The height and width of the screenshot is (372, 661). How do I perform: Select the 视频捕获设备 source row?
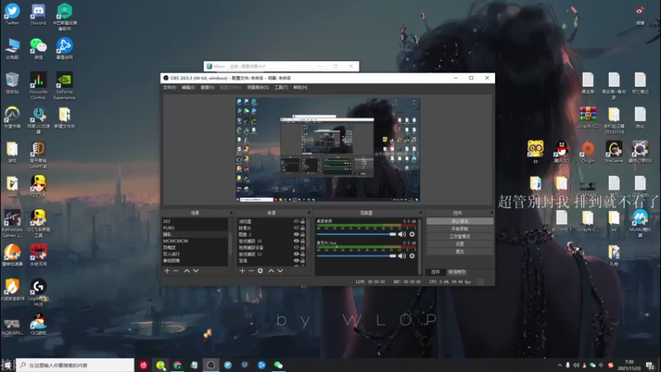pyautogui.click(x=272, y=247)
